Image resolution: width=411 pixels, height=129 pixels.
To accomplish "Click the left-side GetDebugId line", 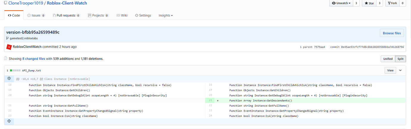I will click(x=98, y=95).
